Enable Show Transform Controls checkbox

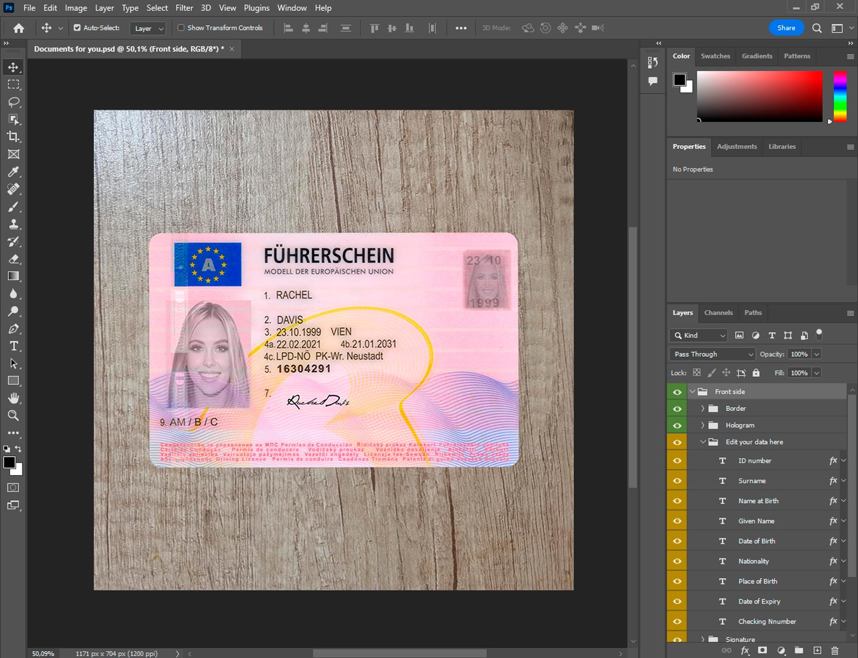coord(181,27)
